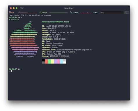Click the '21:25:47' prompt timestamp
This screenshot has width=138, height=111.
pos(13,17)
